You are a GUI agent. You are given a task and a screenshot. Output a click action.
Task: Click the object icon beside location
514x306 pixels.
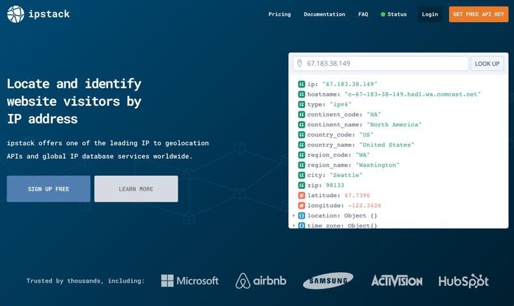click(x=301, y=216)
